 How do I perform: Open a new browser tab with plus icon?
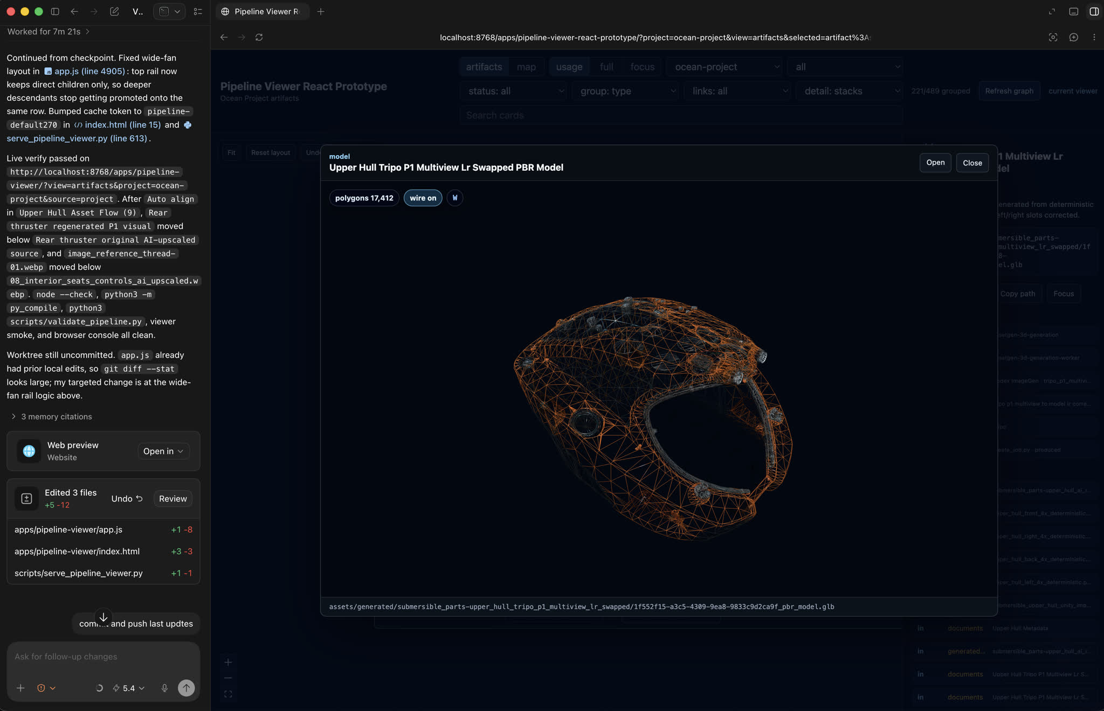(x=321, y=11)
